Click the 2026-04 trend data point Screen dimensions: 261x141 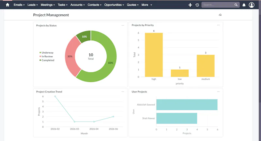(94, 122)
